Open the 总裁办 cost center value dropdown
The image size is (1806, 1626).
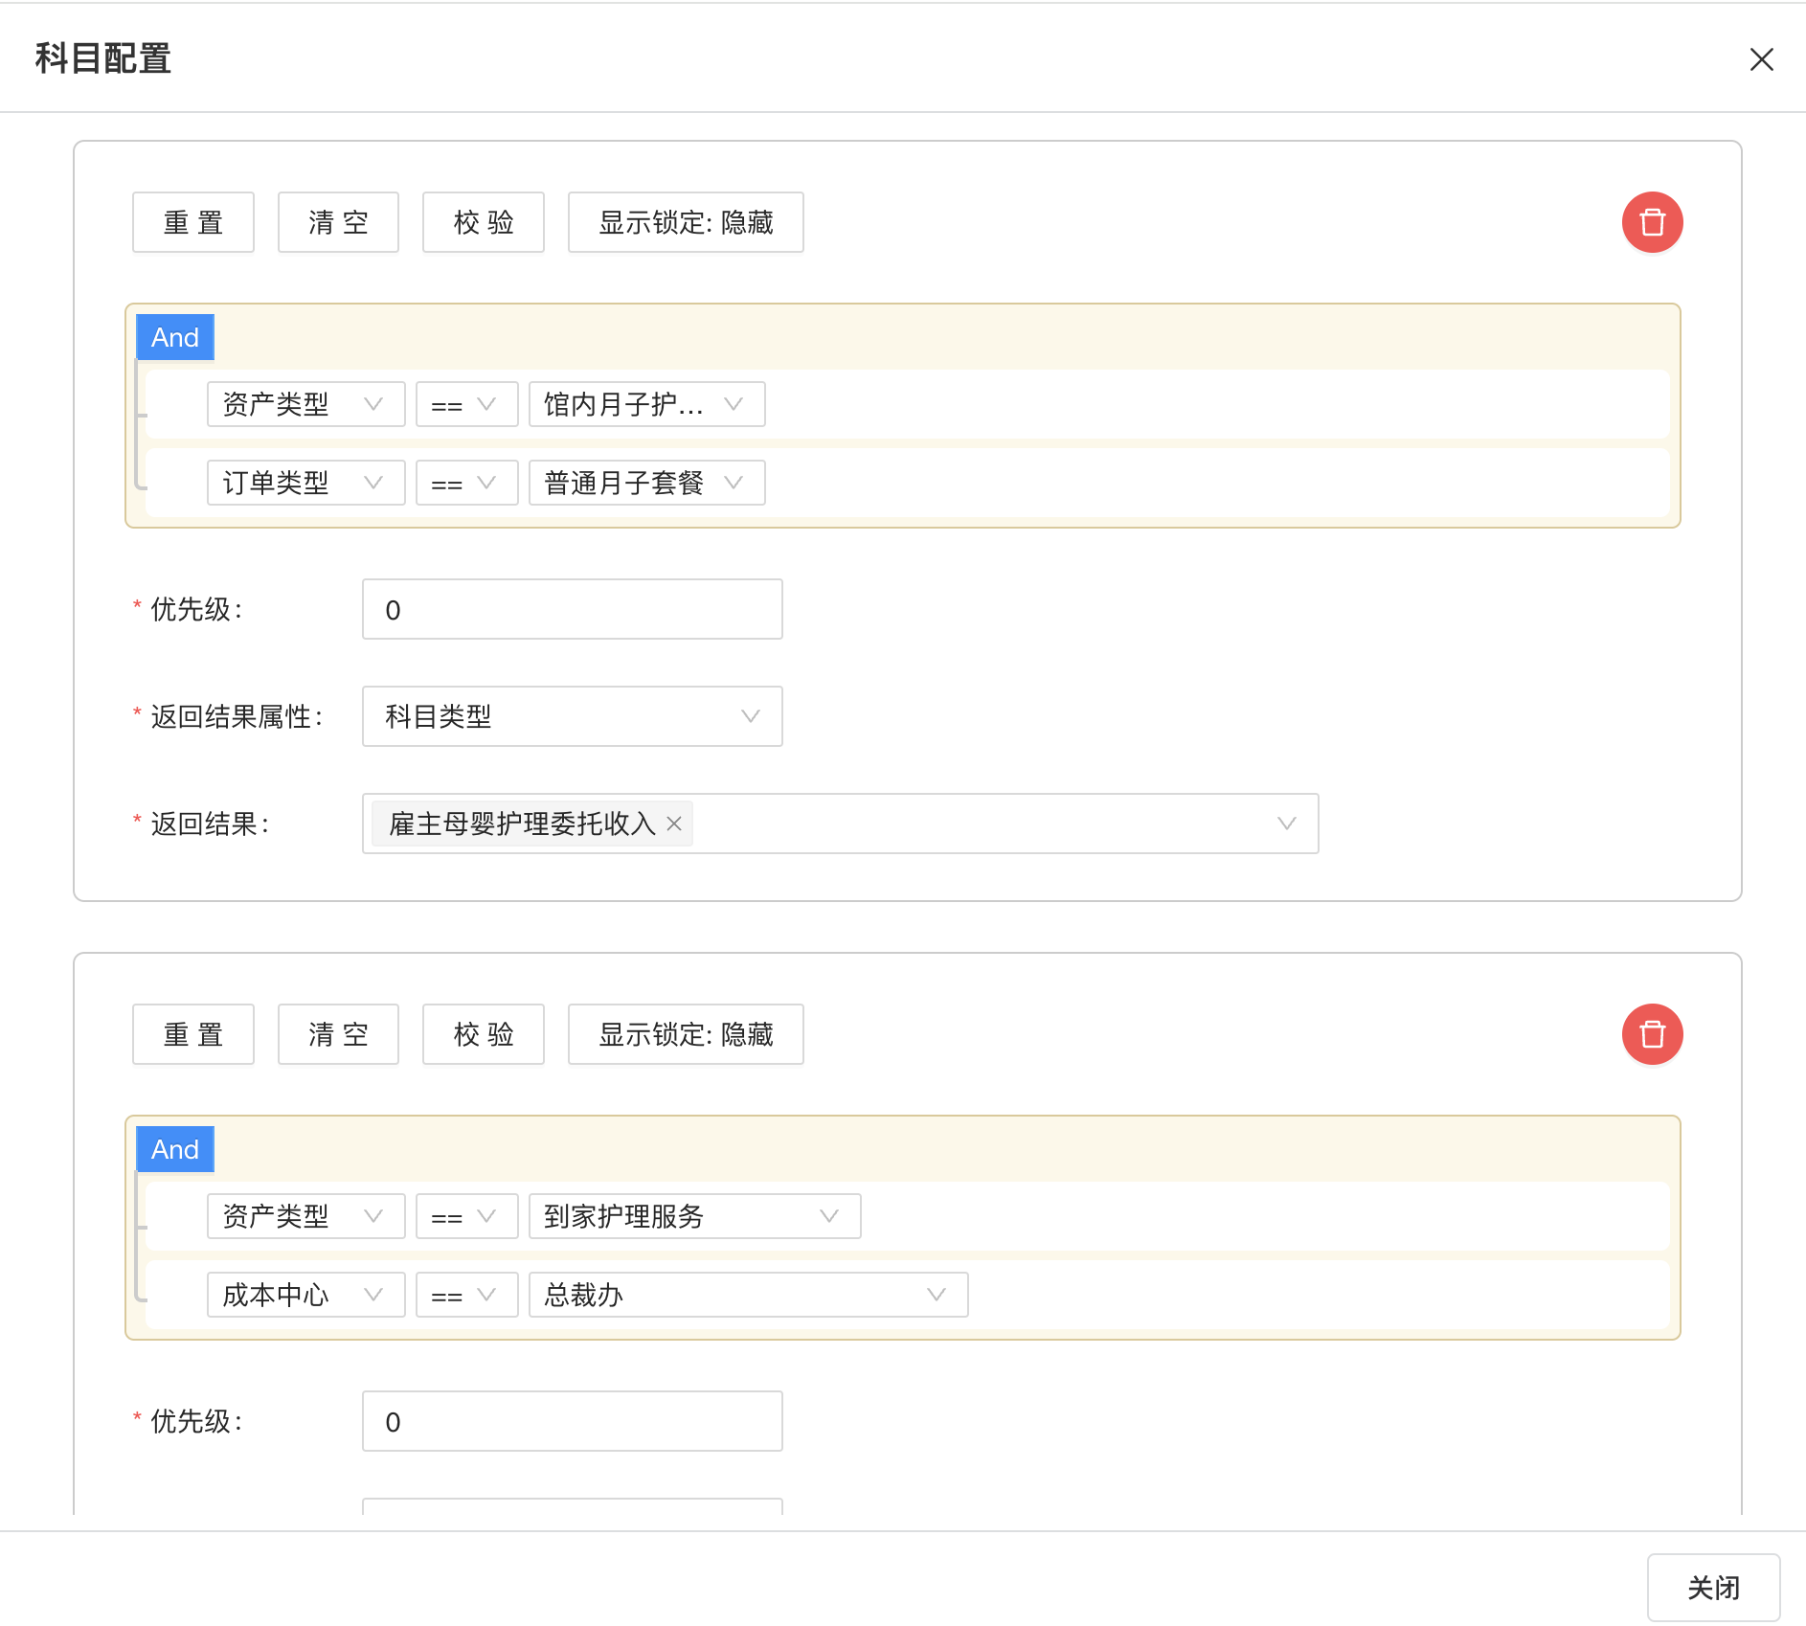click(748, 1295)
